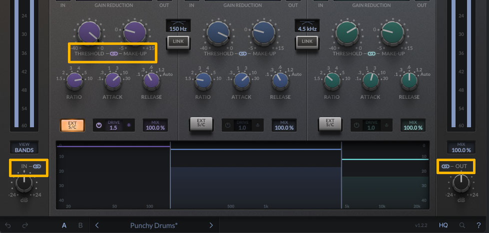The height and width of the screenshot is (233, 489).
Task: Open the low band drive type dropdown
Action: 129,125
